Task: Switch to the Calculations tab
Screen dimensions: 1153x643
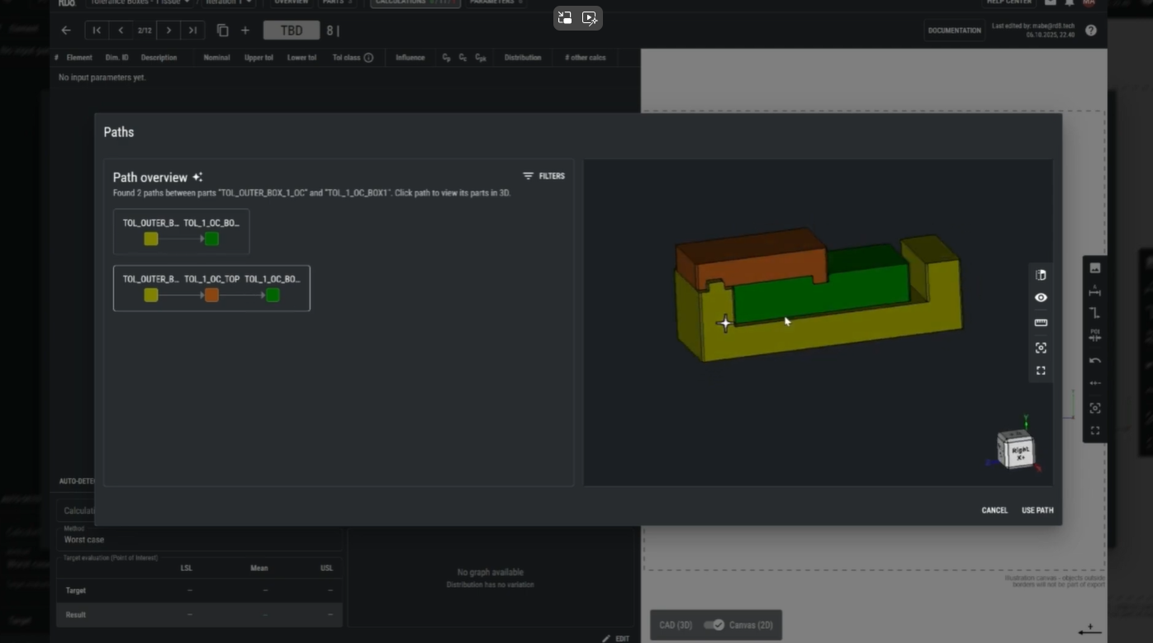Action: 415,2
